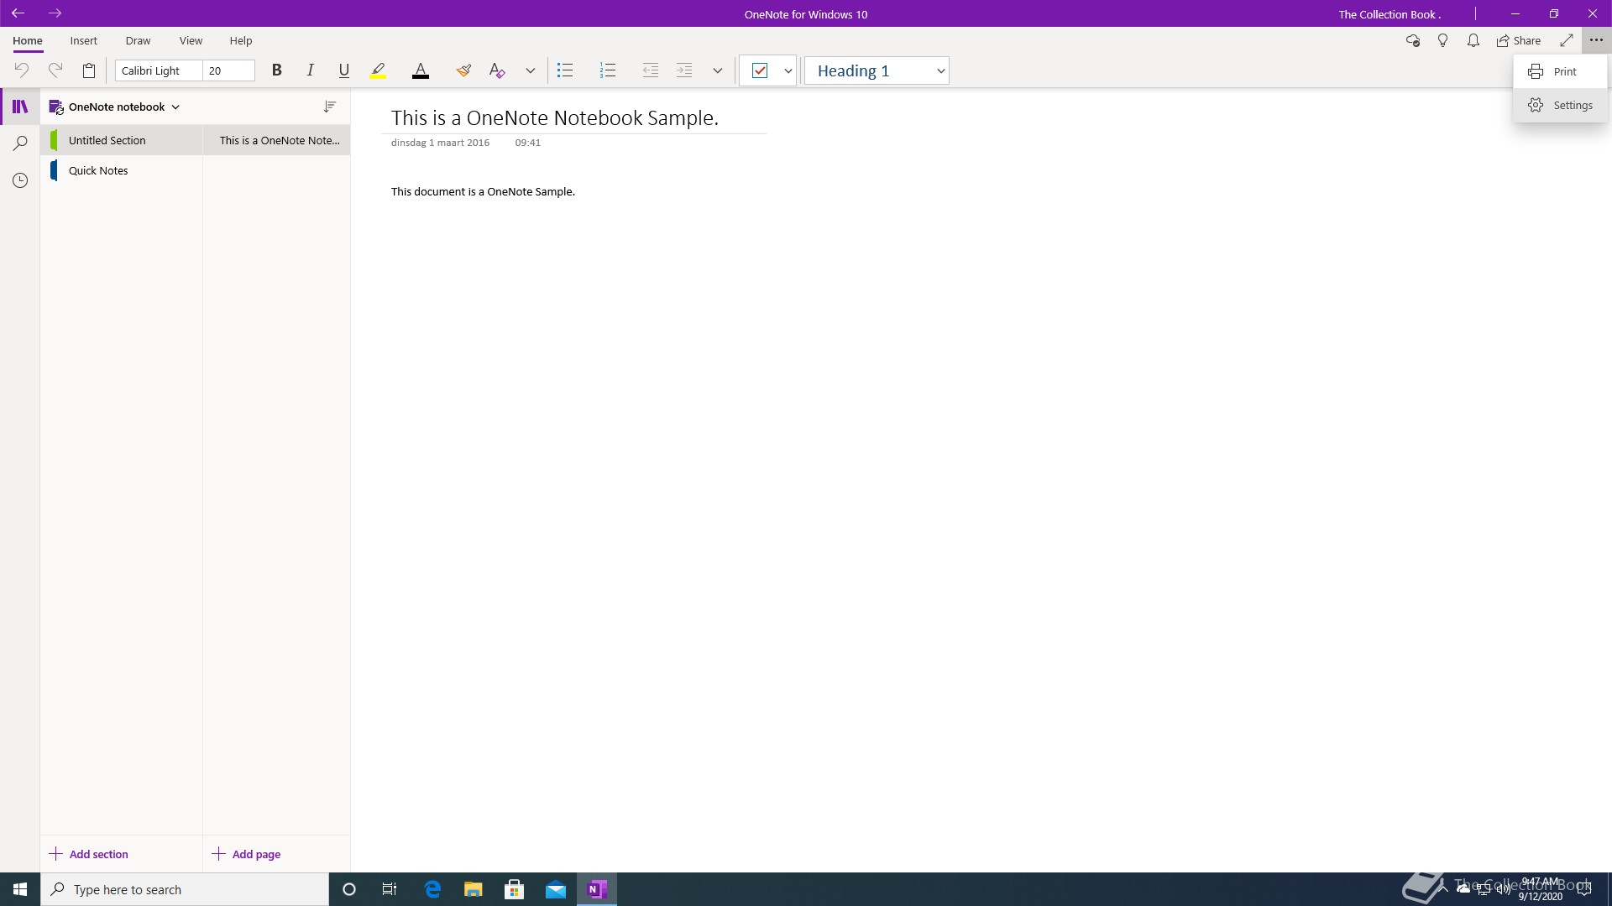Toggle the To Do checkbox tag
Image resolution: width=1612 pixels, height=906 pixels.
click(760, 70)
